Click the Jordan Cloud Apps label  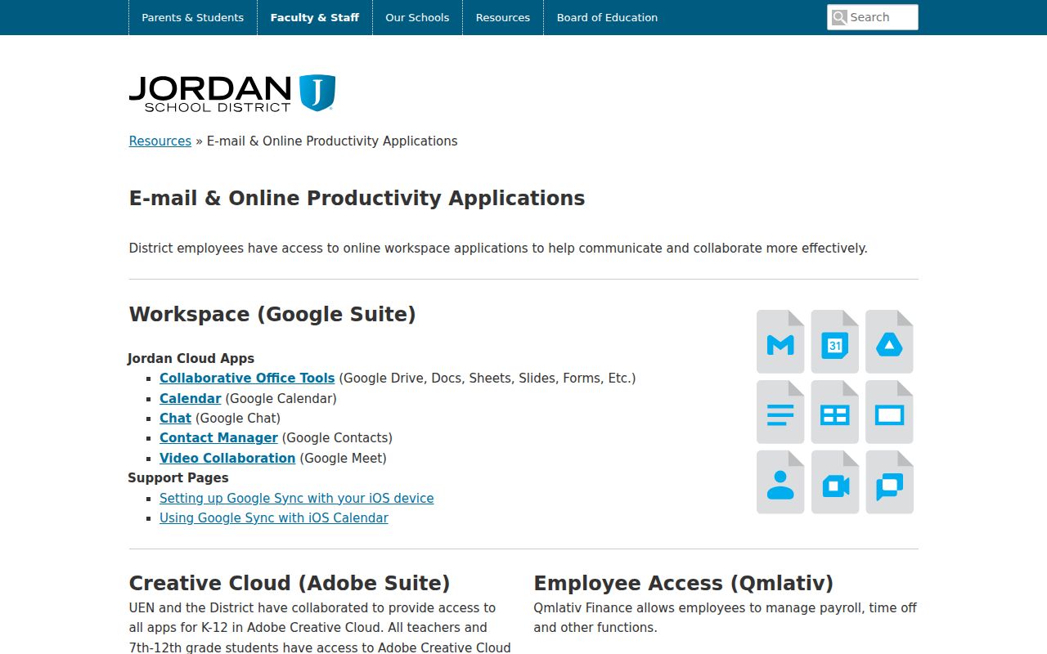click(191, 358)
